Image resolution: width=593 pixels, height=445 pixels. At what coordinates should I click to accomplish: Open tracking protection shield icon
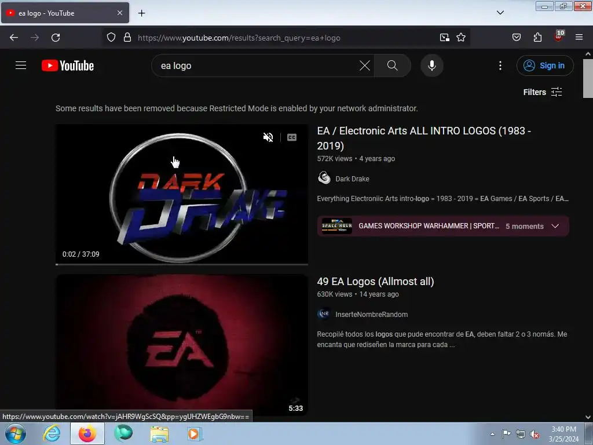point(111,38)
